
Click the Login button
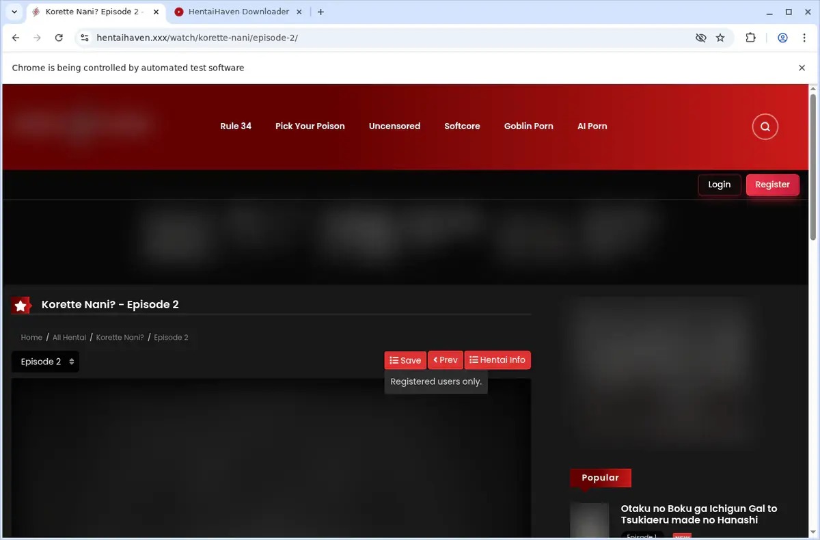pos(720,185)
